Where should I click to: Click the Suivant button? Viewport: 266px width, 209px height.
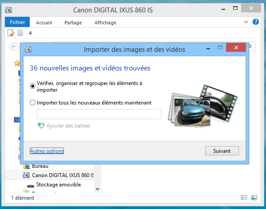pyautogui.click(x=222, y=151)
